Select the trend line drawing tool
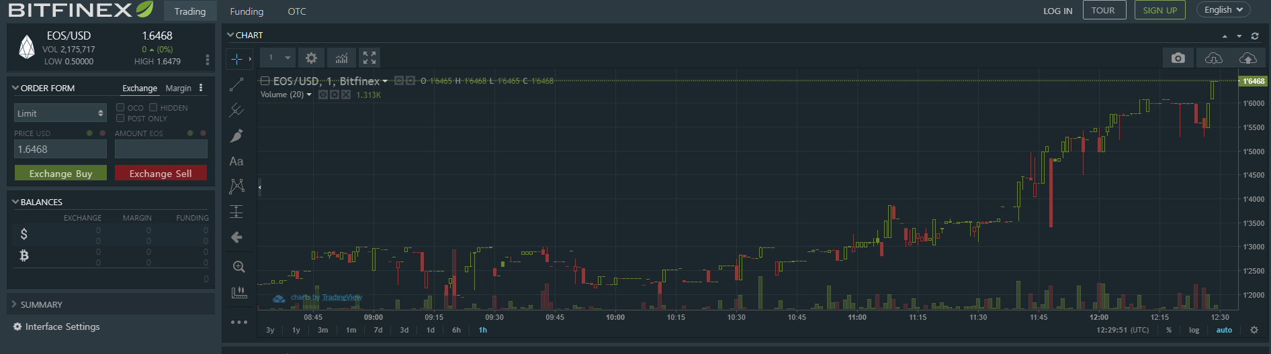Image resolution: width=1271 pixels, height=354 pixels. 236,84
